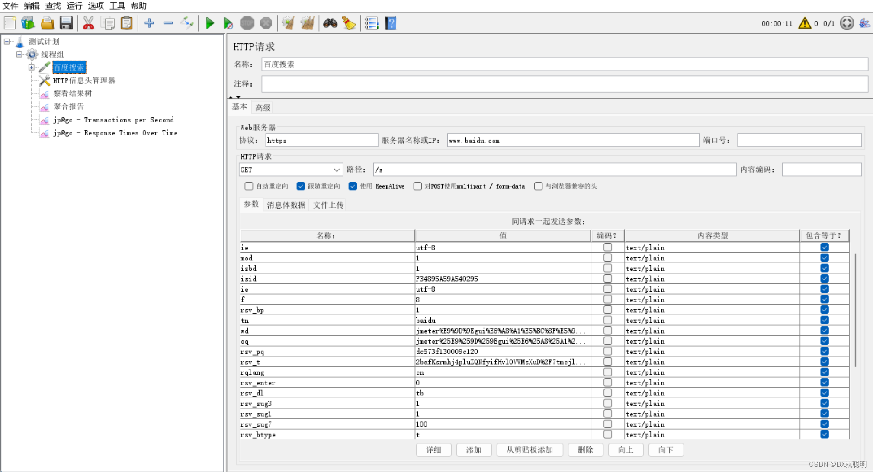Image resolution: width=873 pixels, height=472 pixels.
Task: Select jp@gc Transactions per Second node
Action: (x=113, y=120)
